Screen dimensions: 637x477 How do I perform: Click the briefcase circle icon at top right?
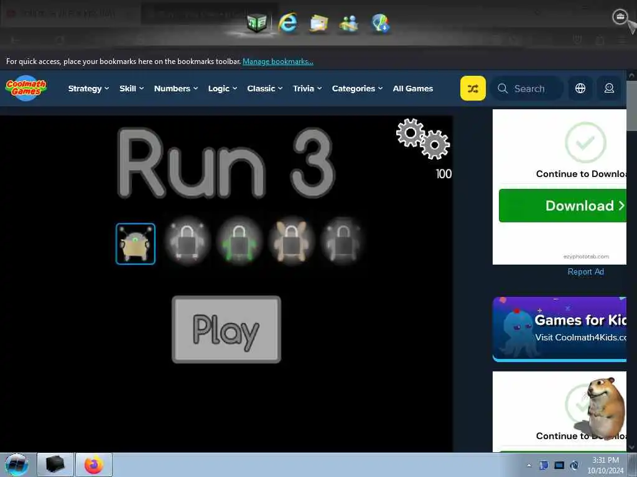coord(620,17)
